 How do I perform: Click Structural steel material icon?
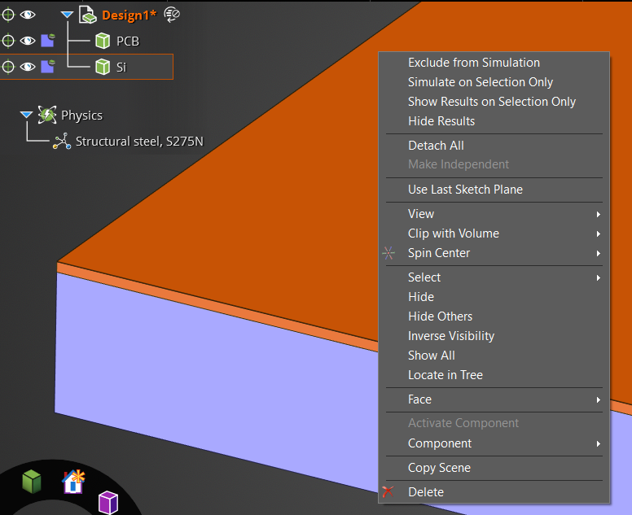click(x=62, y=142)
